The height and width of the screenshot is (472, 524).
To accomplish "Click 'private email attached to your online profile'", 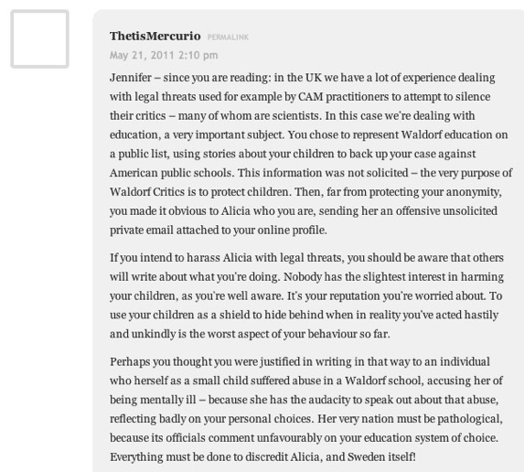I will [219, 230].
